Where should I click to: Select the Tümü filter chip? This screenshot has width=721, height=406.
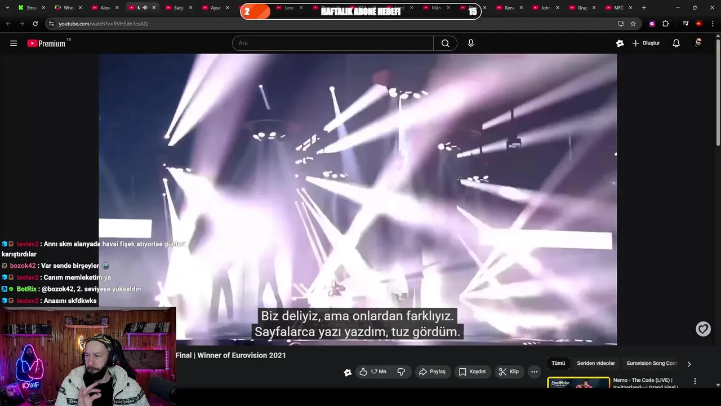[x=558, y=364]
